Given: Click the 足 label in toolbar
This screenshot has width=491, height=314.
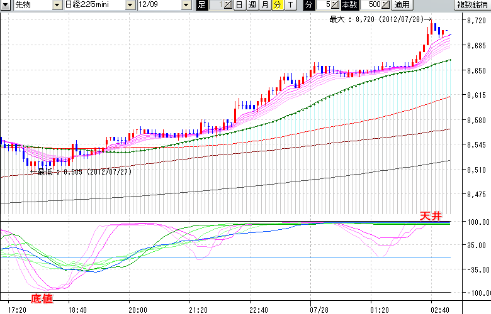Looking at the screenshot, I should (x=201, y=4).
